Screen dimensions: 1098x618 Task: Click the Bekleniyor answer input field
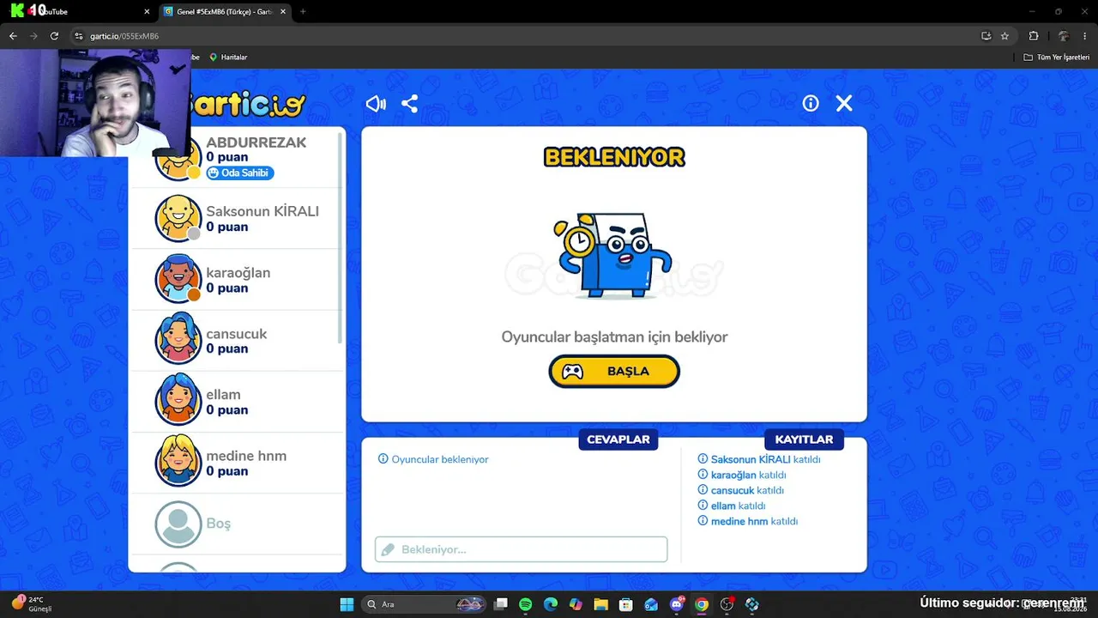[521, 549]
